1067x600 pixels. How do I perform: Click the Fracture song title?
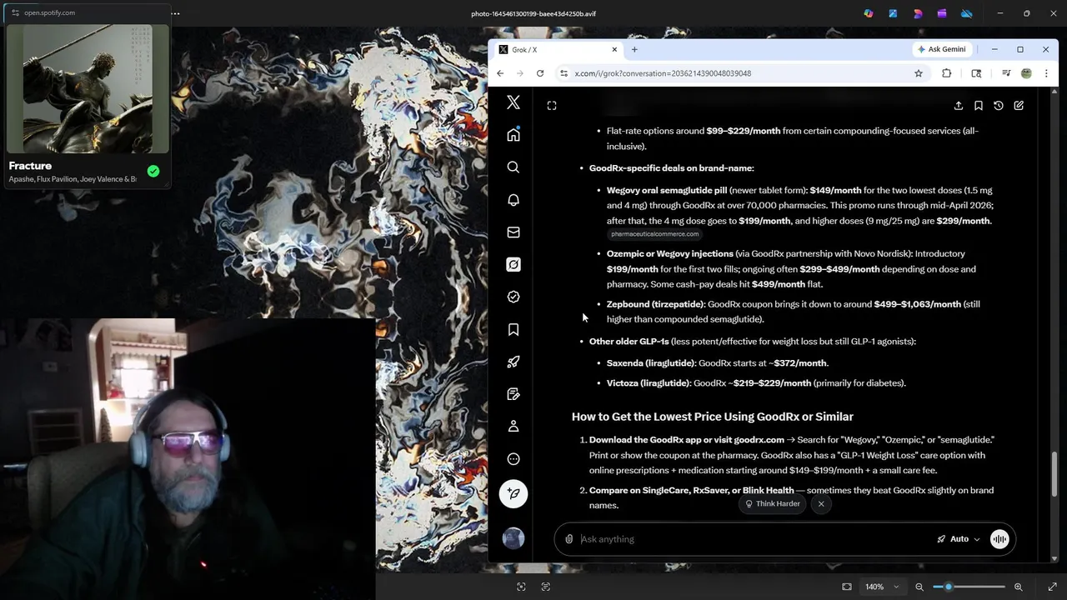pos(30,166)
